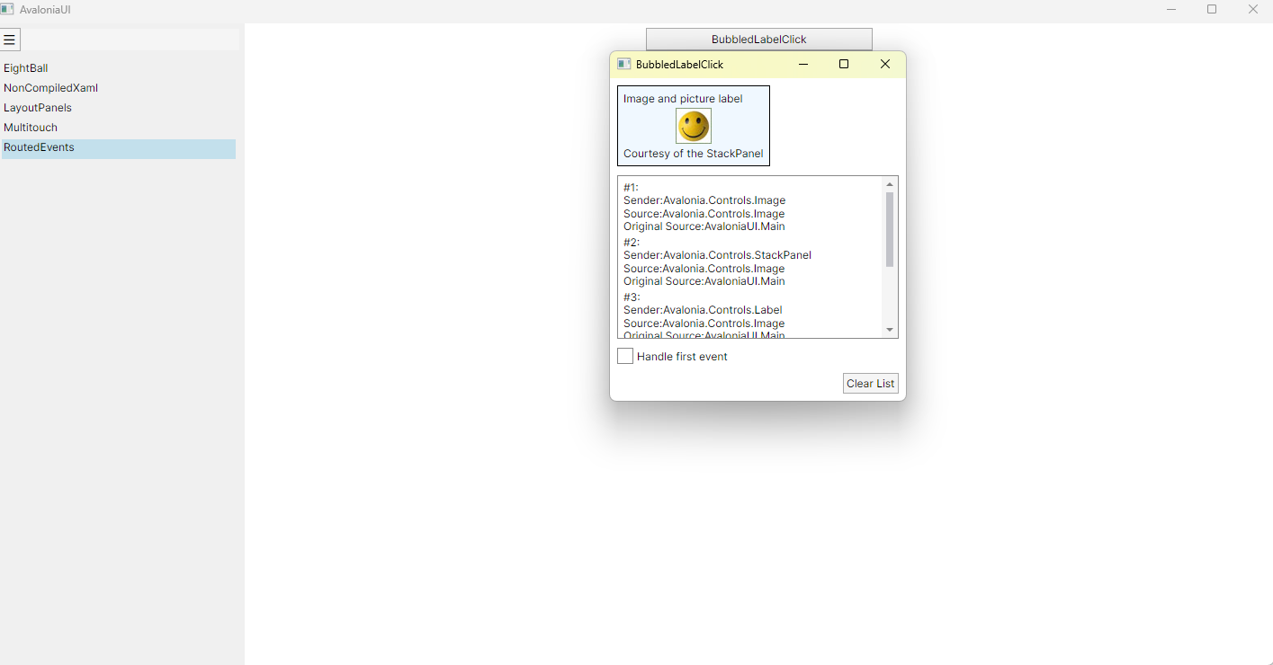Minimize the AvaloniaUI main window

coord(1171,9)
